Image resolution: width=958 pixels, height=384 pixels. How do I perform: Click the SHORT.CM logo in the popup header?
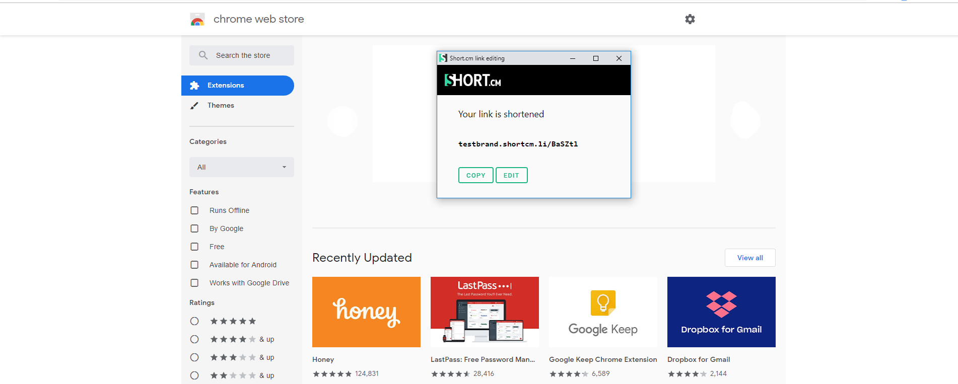[472, 81]
